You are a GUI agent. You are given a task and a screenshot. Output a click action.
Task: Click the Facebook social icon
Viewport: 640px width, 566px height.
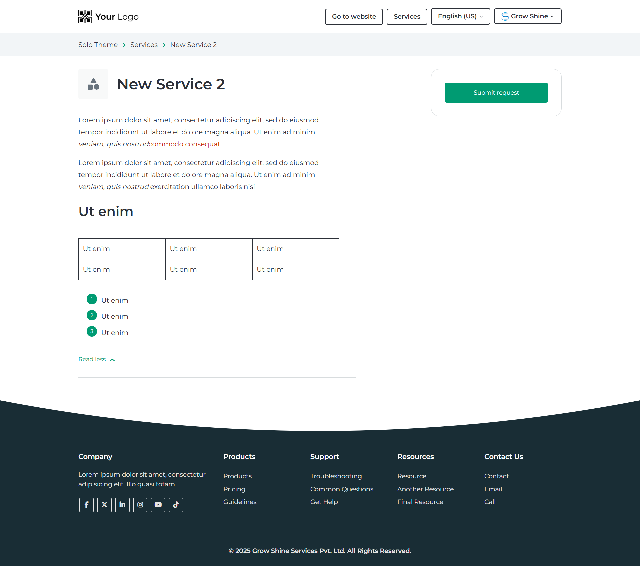point(86,505)
